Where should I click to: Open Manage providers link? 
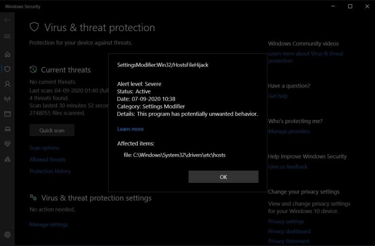tap(289, 131)
